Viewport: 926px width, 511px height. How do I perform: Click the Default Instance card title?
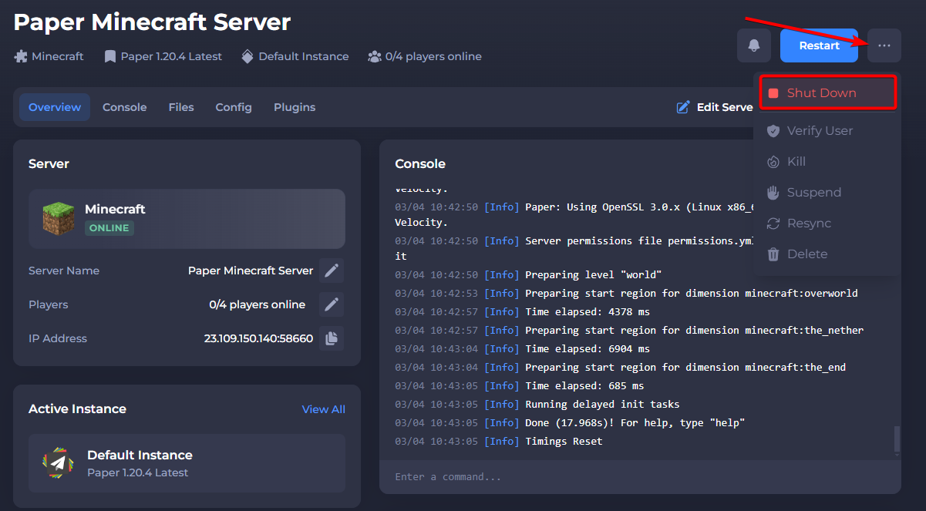[x=140, y=455]
